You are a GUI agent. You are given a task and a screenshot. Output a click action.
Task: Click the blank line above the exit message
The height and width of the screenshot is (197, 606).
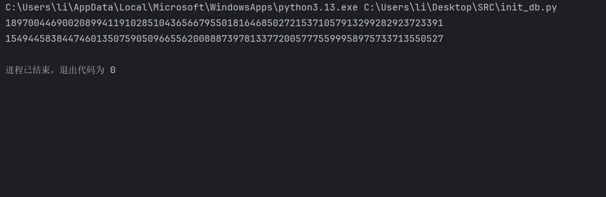(303, 55)
